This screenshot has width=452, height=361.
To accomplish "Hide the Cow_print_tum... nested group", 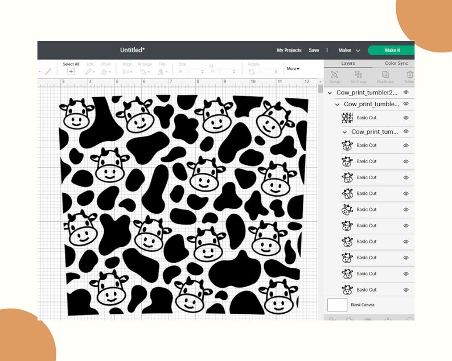I will (406, 131).
